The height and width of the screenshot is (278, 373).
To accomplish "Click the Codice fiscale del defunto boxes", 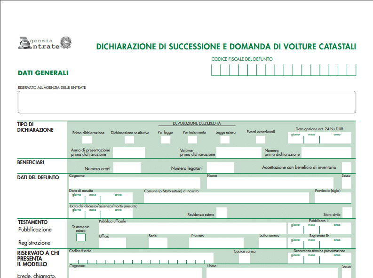I will 284,70.
